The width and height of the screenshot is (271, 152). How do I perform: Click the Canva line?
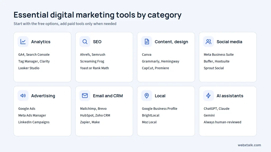pyautogui.click(x=147, y=54)
